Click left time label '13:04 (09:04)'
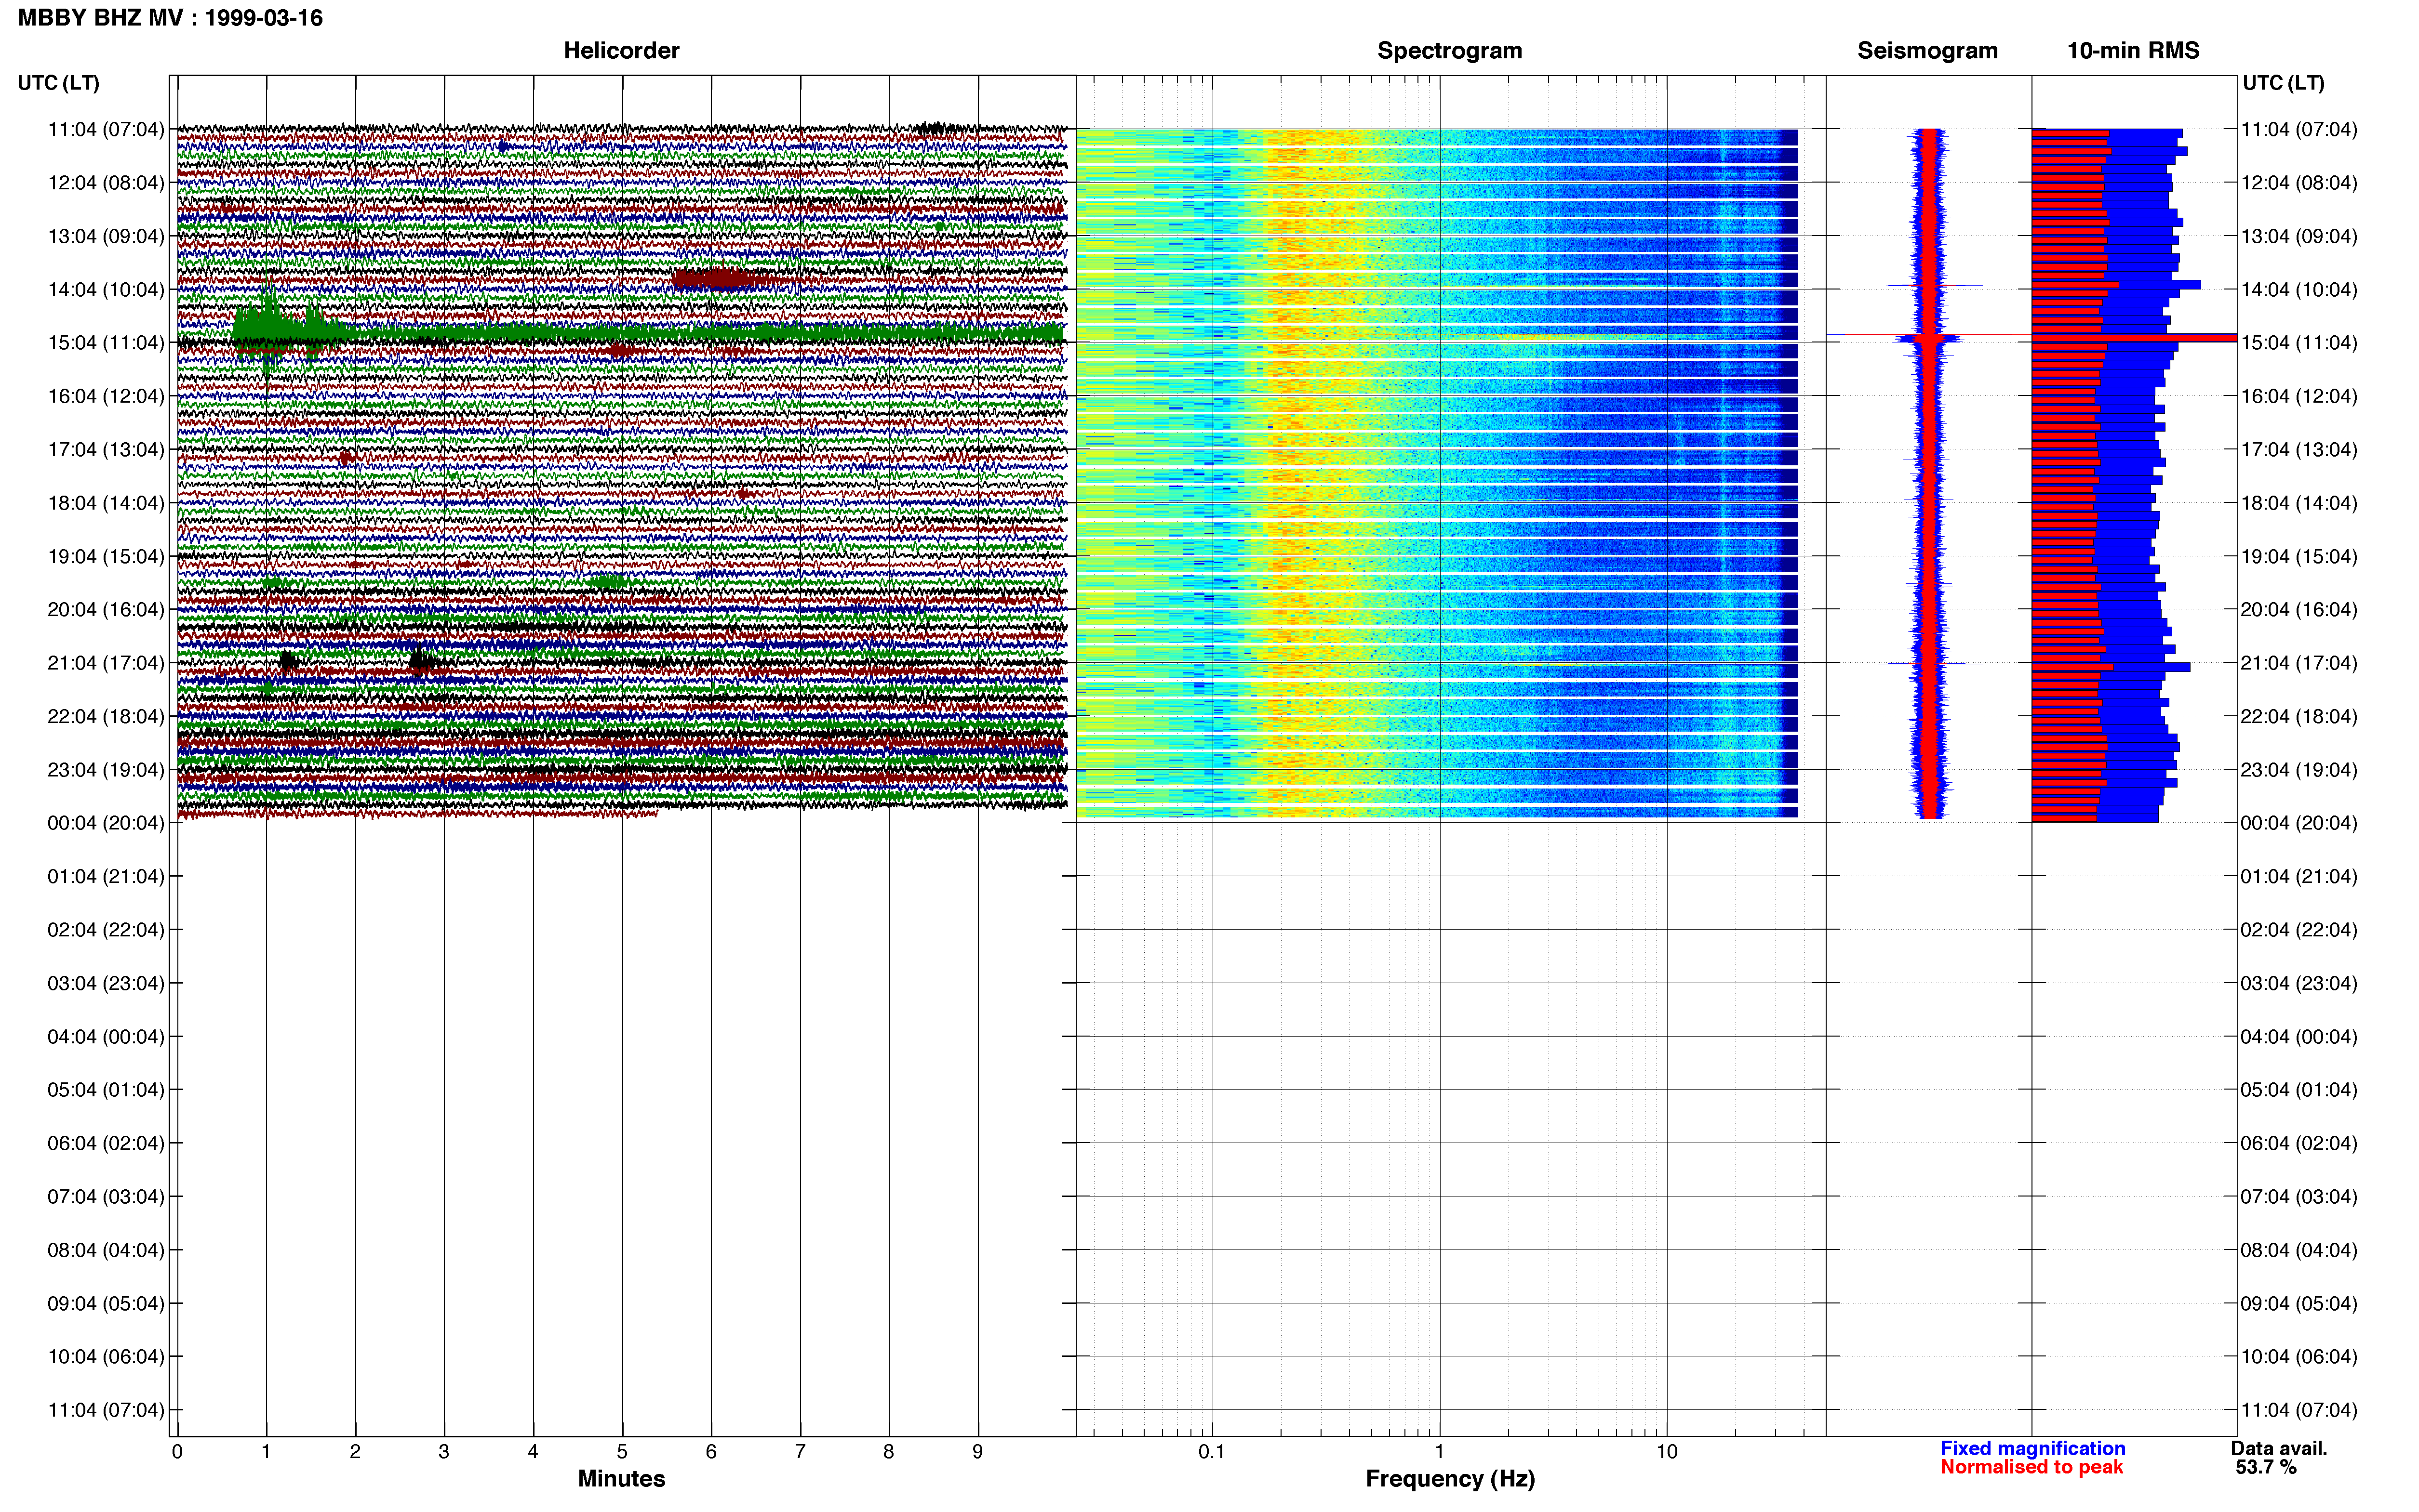This screenshot has width=2419, height=1512. [x=106, y=236]
